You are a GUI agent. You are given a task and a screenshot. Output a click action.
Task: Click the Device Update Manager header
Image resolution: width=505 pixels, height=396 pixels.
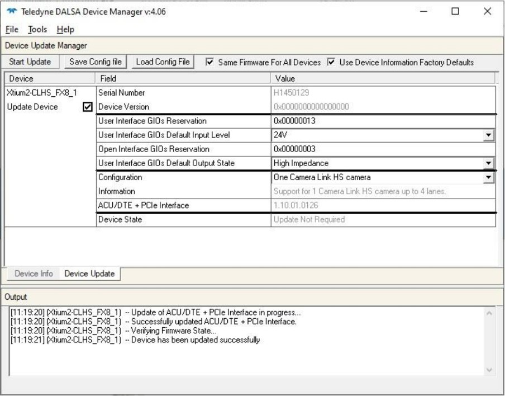click(x=252, y=45)
